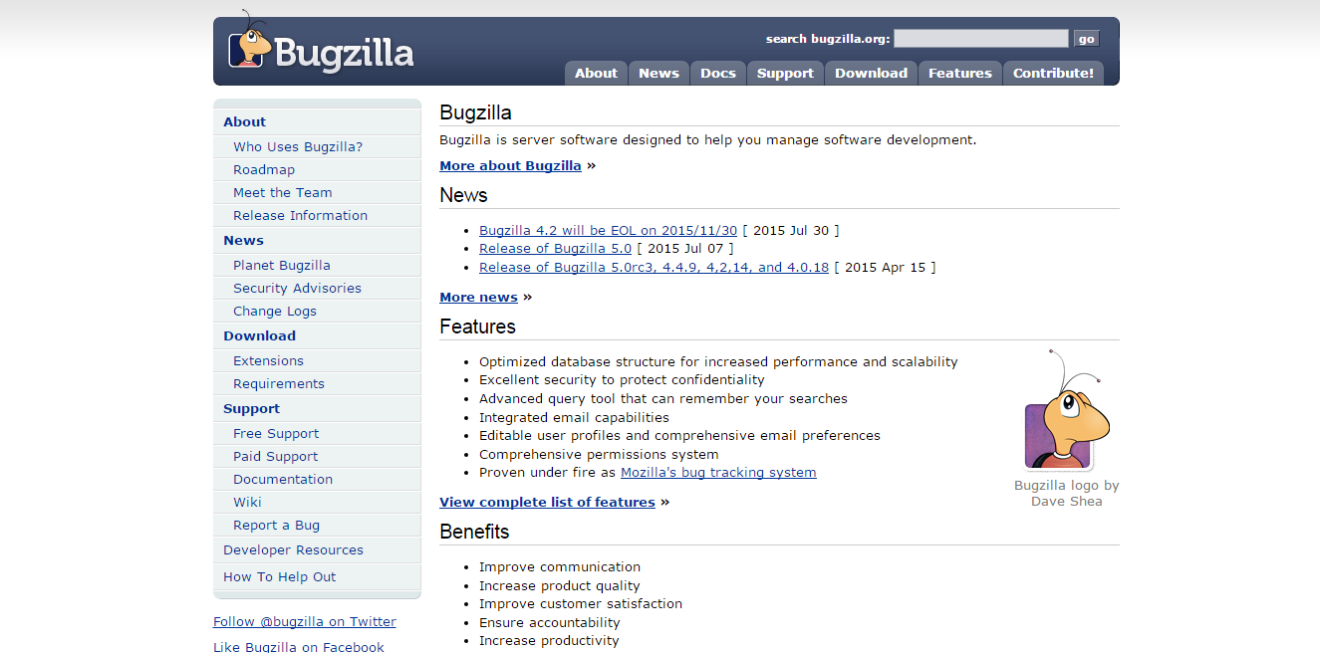Image resolution: width=1320 pixels, height=653 pixels.
Task: Click Bugzilla logo by Dave Shea caption
Action: click(x=1066, y=493)
